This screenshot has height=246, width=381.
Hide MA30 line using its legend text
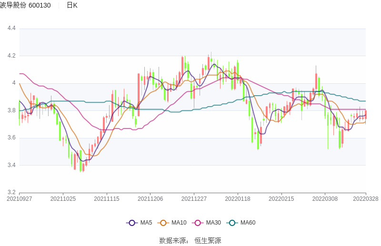click(213, 223)
